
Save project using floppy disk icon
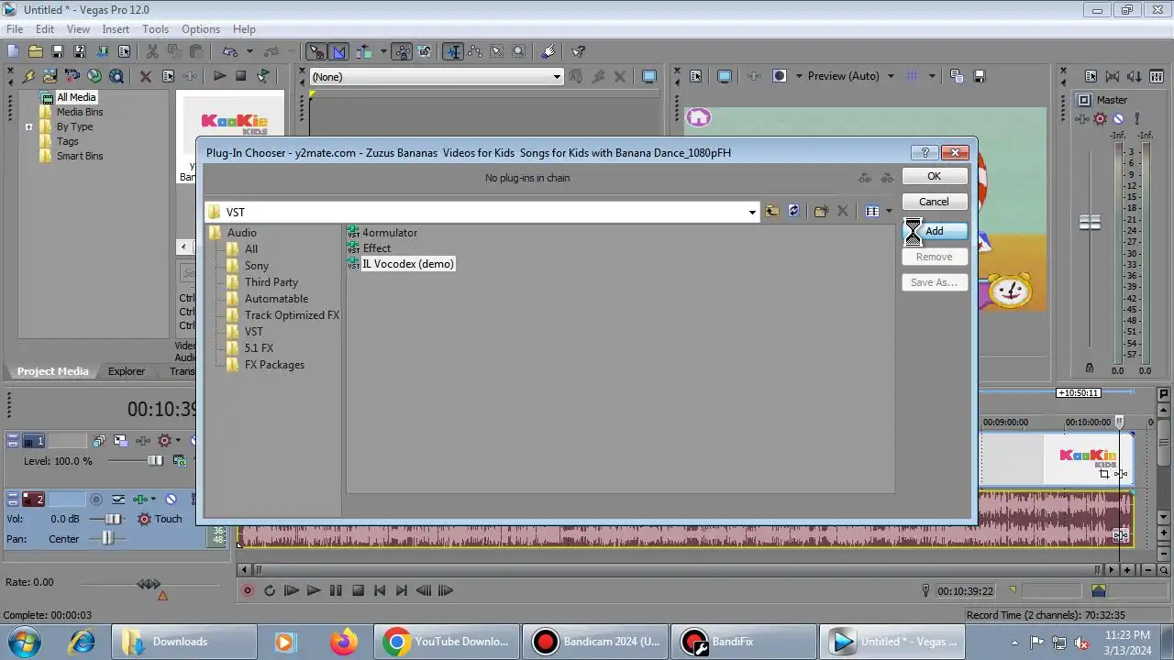click(57, 52)
